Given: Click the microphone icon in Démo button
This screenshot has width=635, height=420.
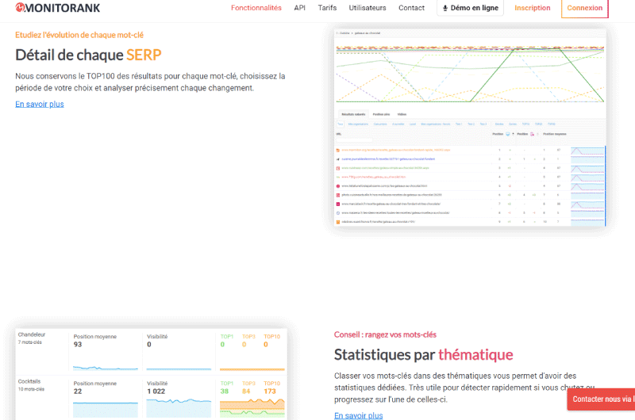Looking at the screenshot, I should [445, 8].
